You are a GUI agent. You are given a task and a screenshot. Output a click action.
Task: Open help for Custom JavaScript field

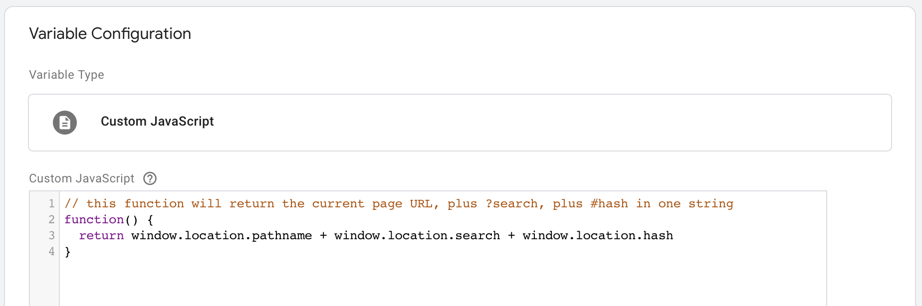coord(150,178)
